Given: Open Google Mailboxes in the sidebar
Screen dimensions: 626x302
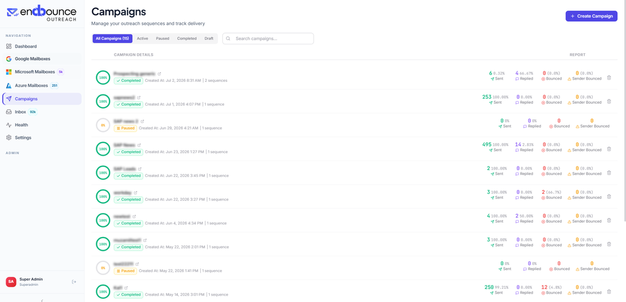Looking at the screenshot, I should [41, 59].
